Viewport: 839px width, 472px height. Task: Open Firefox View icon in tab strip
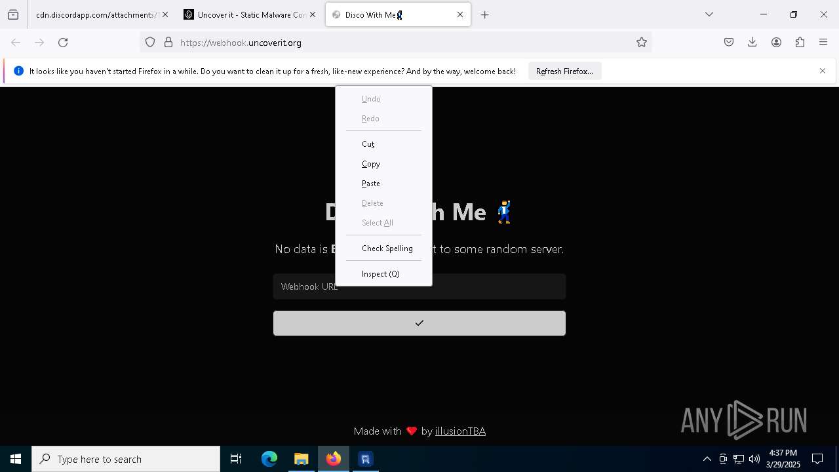(13, 14)
